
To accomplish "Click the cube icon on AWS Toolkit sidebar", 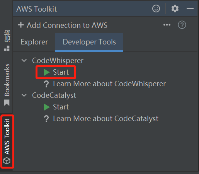I will pos(7,161).
